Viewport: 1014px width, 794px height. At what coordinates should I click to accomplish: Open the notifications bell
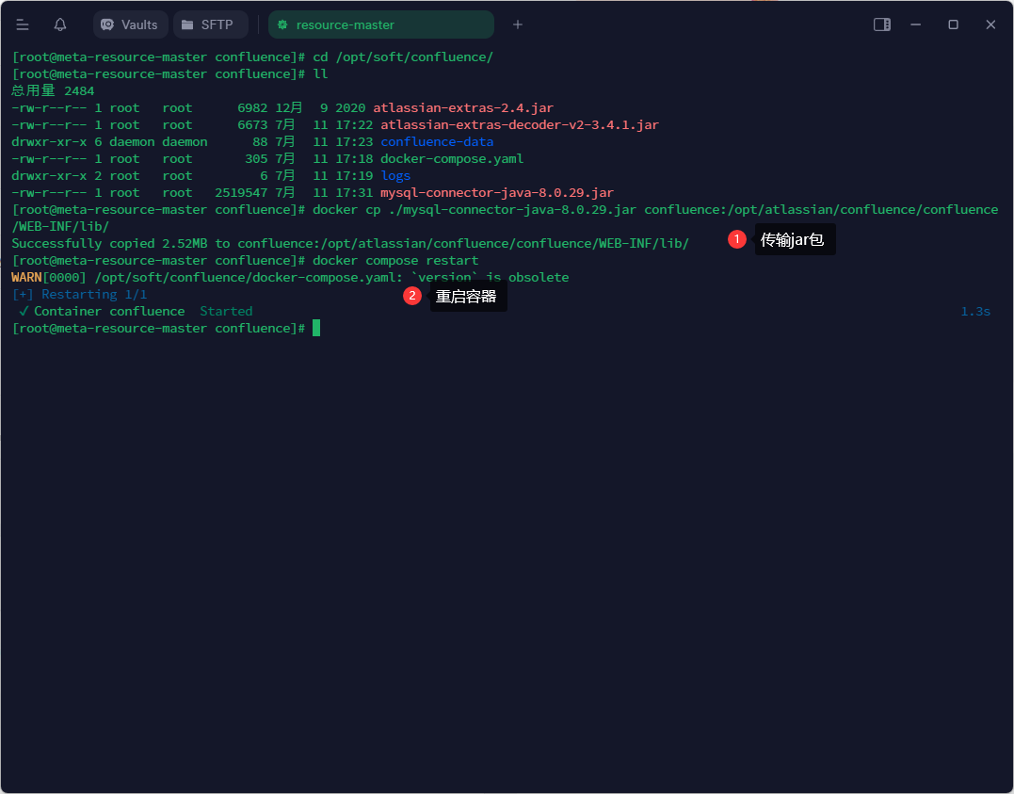pyautogui.click(x=60, y=24)
